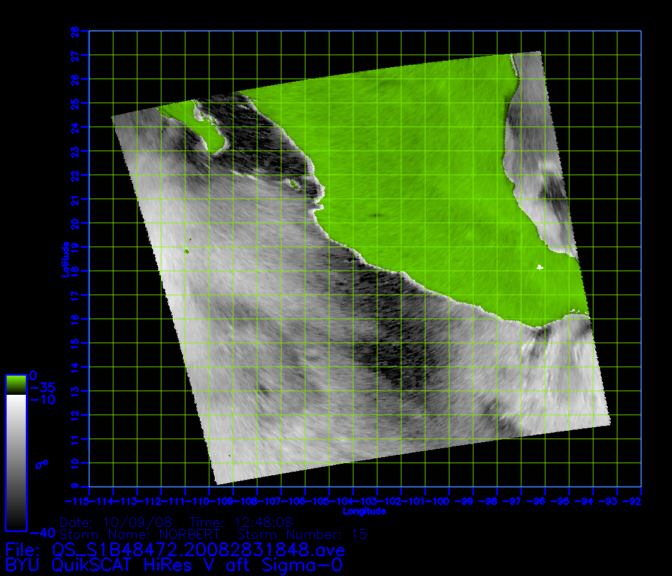Click the Storm Name: NORBERT text
This screenshot has height=576, width=672.
pyautogui.click(x=141, y=534)
